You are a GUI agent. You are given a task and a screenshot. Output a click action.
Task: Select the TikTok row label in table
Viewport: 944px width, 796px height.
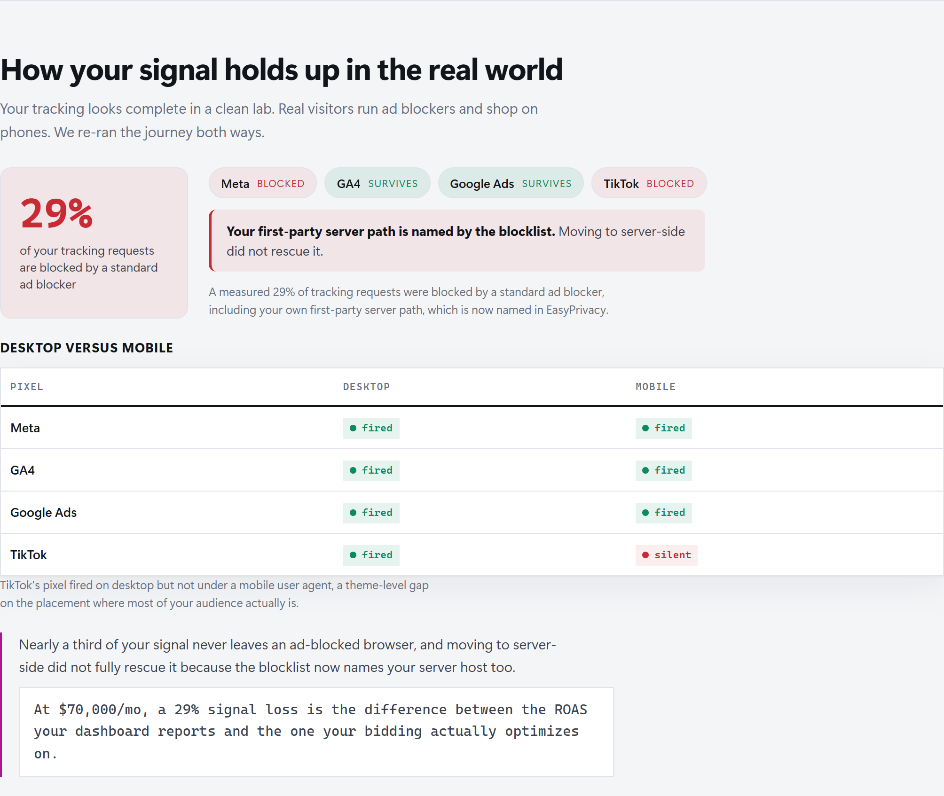click(29, 555)
